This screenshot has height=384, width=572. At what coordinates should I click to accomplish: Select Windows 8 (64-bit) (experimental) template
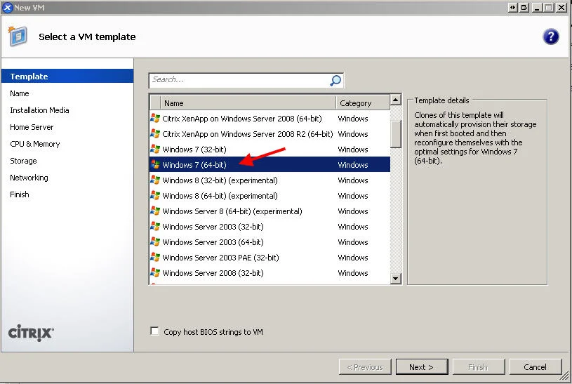point(270,196)
